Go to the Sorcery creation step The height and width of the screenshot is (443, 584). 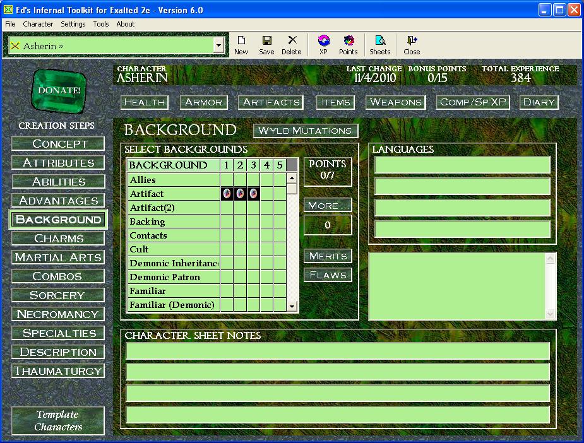[58, 295]
